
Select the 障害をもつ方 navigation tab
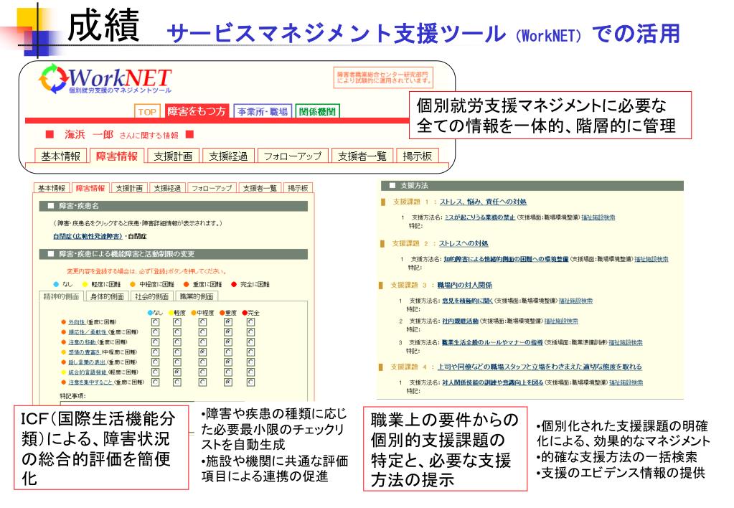click(197, 111)
